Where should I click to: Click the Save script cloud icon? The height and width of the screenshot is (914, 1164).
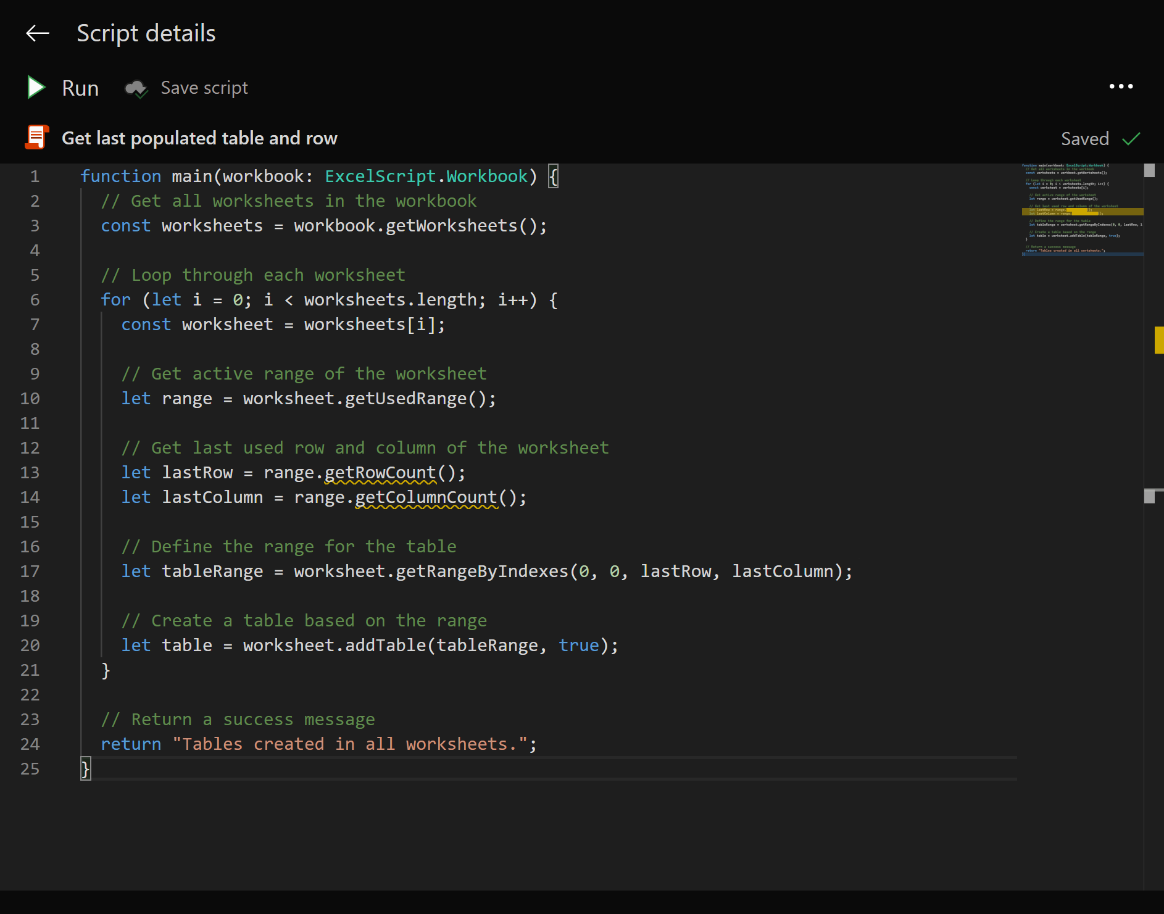[136, 89]
